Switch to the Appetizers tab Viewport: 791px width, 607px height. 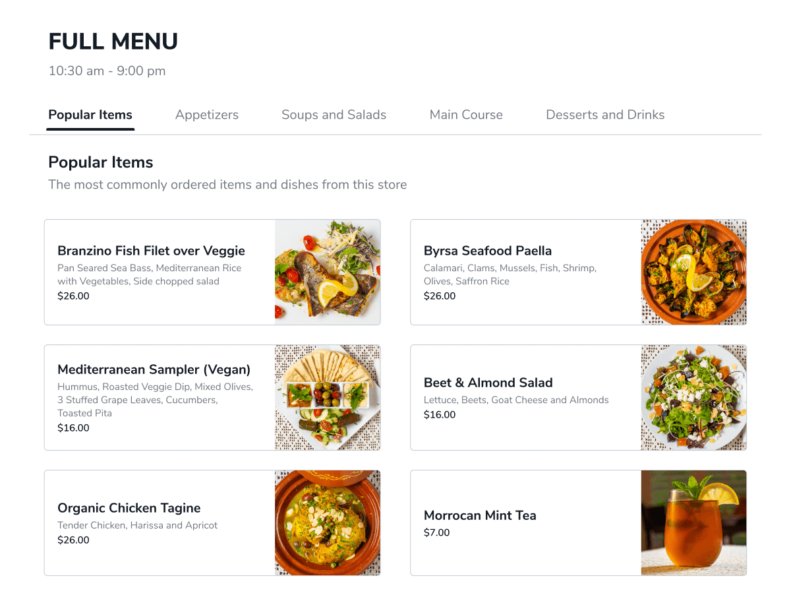[207, 115]
